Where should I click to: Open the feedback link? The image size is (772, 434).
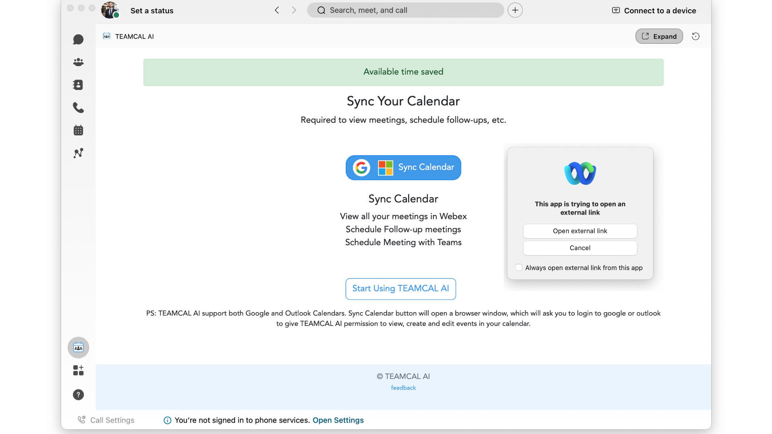pyautogui.click(x=403, y=388)
